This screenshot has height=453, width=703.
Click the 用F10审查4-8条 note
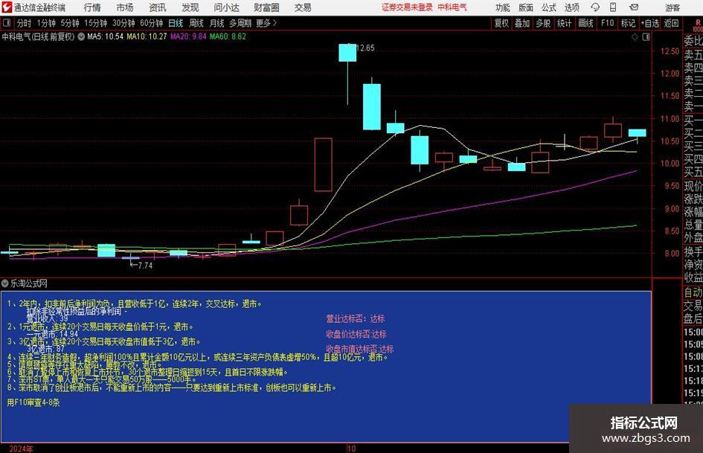point(33,402)
